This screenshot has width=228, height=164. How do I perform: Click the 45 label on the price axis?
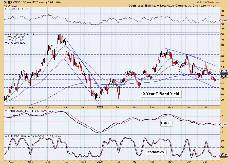coord(222,62)
